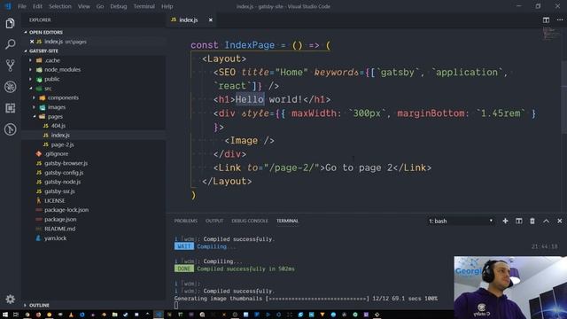Screen dimensions: 567x319
Task: Open 404.js in the explorer
Action: 58,126
